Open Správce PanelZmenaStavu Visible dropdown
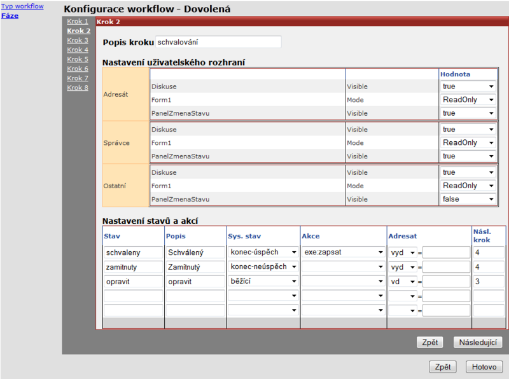Viewport: 509px width, 379px height. click(x=468, y=156)
